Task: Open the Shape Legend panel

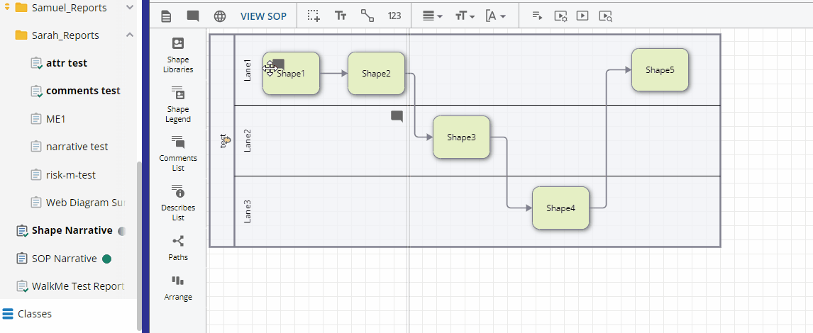Action: [177, 104]
